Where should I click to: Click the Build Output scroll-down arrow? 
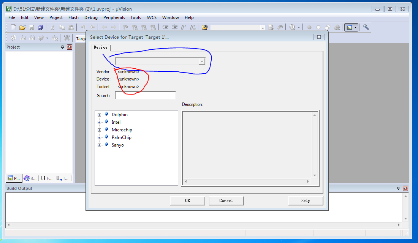click(x=405, y=218)
